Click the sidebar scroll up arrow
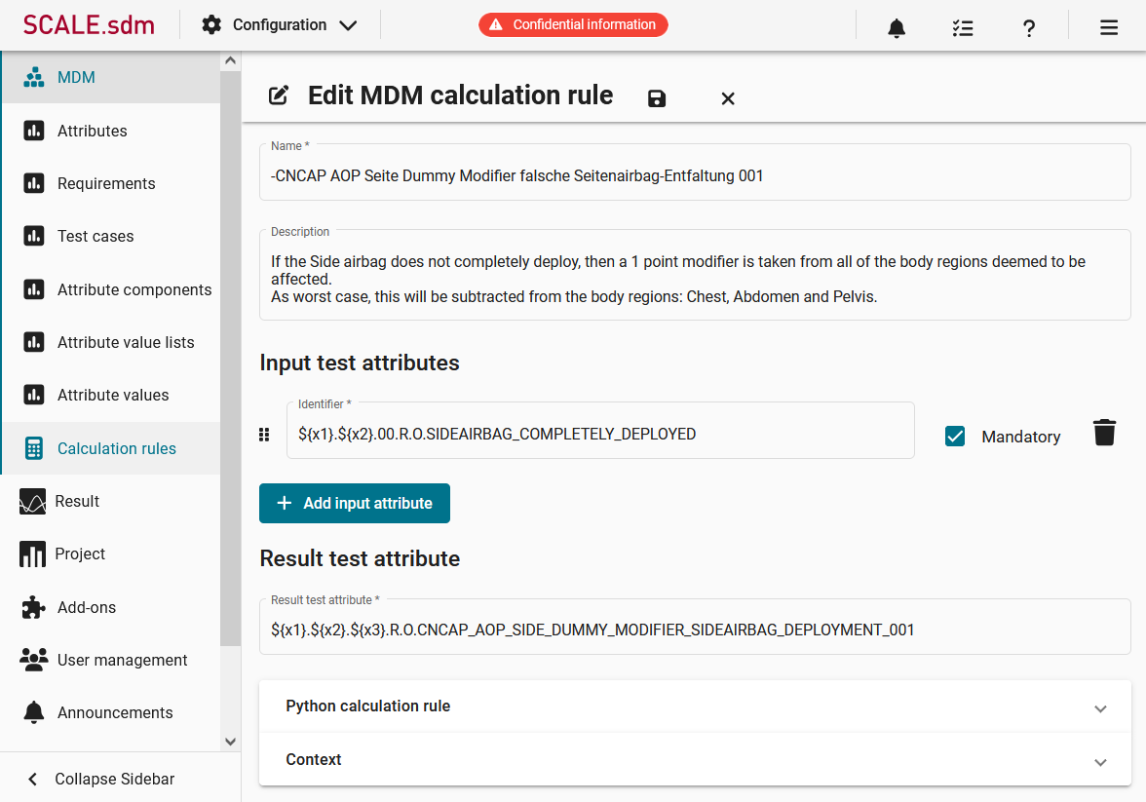The height and width of the screenshot is (802, 1146). click(x=230, y=60)
